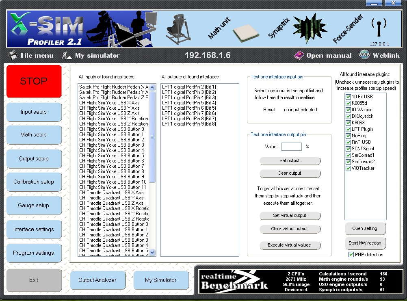Click the Open manual book icon

[x=299, y=55]
